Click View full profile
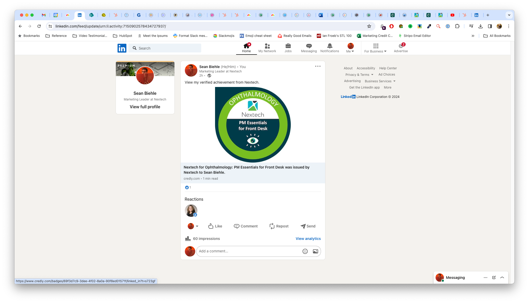Screen dimensions: 529x303 [145, 107]
